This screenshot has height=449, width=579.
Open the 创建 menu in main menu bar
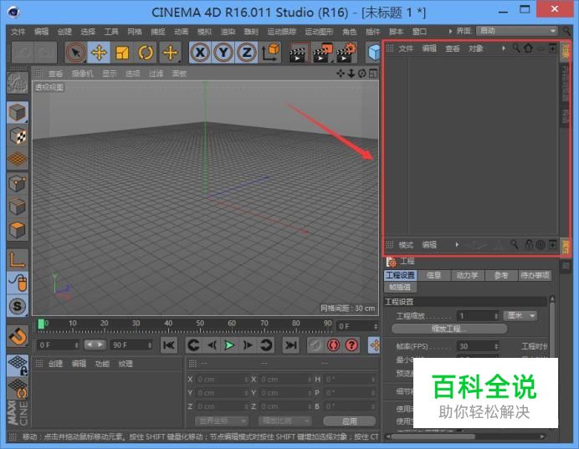pos(64,32)
